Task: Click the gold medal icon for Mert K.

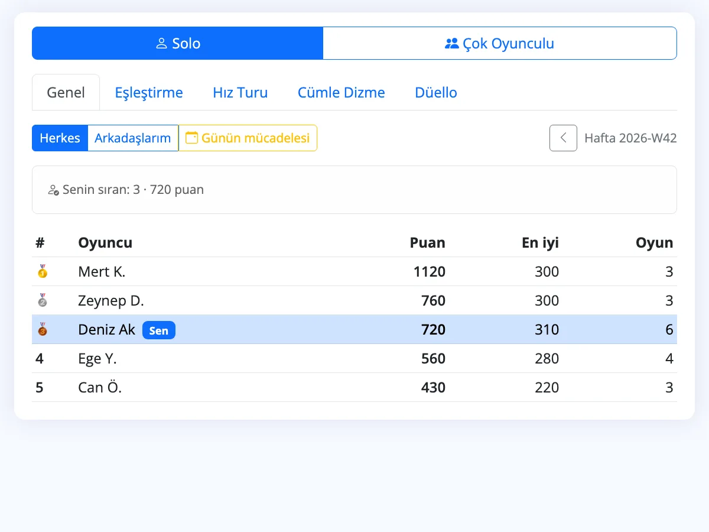Action: point(42,271)
